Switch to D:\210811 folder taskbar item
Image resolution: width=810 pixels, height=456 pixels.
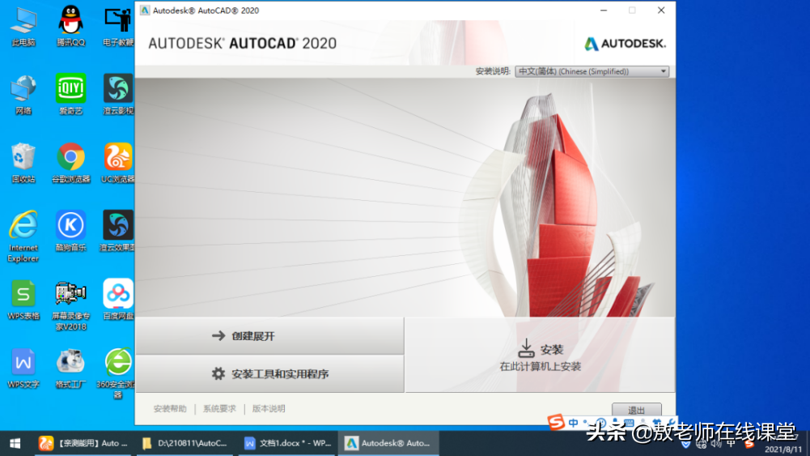coord(185,444)
